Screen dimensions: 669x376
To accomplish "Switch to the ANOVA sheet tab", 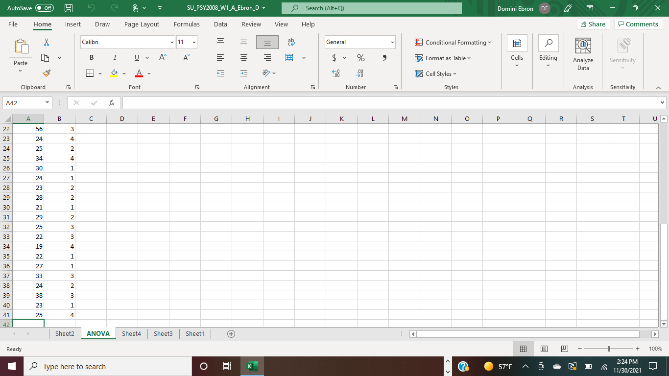I will coord(98,333).
